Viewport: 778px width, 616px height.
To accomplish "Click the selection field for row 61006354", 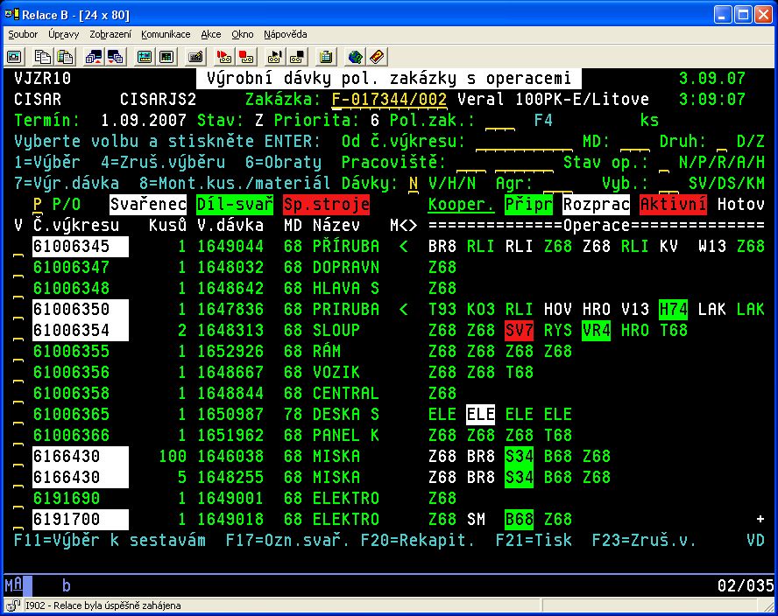I will (18, 331).
